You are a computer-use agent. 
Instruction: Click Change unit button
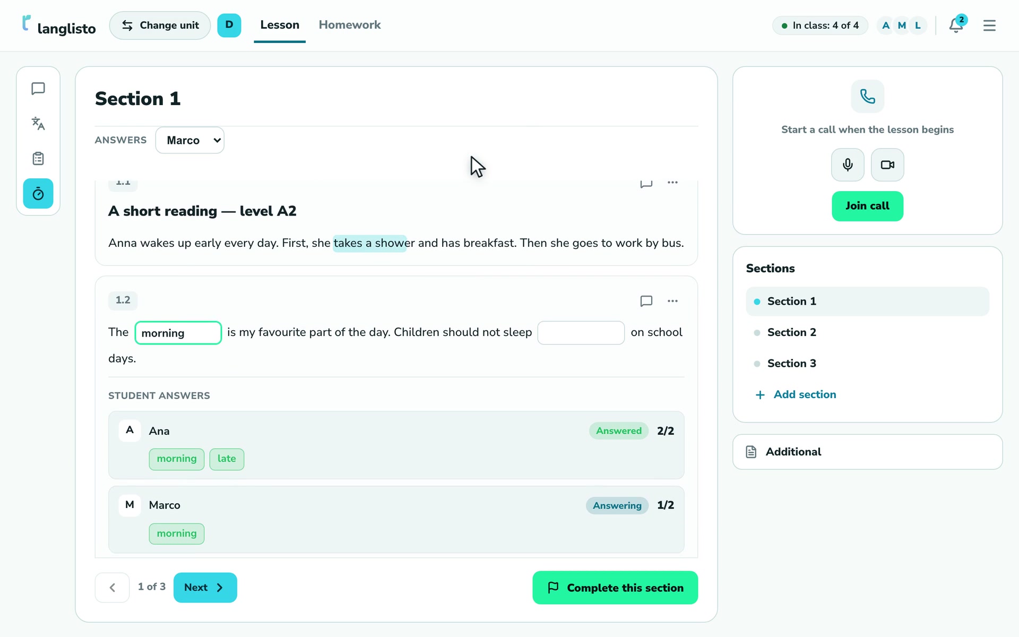[x=160, y=25]
